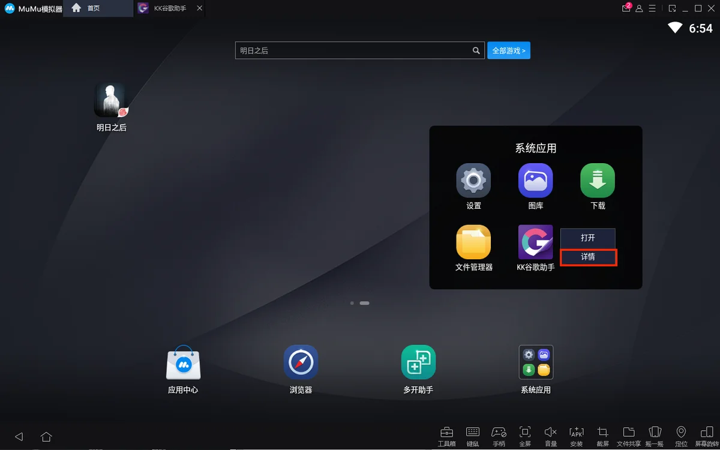Viewport: 720px width, 450px height.
Task: Click the search magnifier icon
Action: click(x=476, y=51)
